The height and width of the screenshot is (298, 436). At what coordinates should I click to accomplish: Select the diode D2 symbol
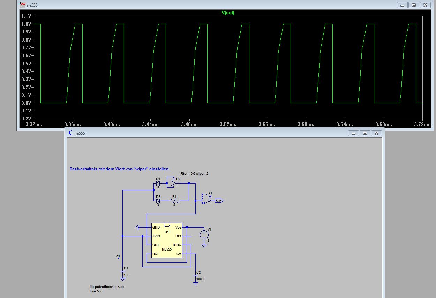(158, 201)
